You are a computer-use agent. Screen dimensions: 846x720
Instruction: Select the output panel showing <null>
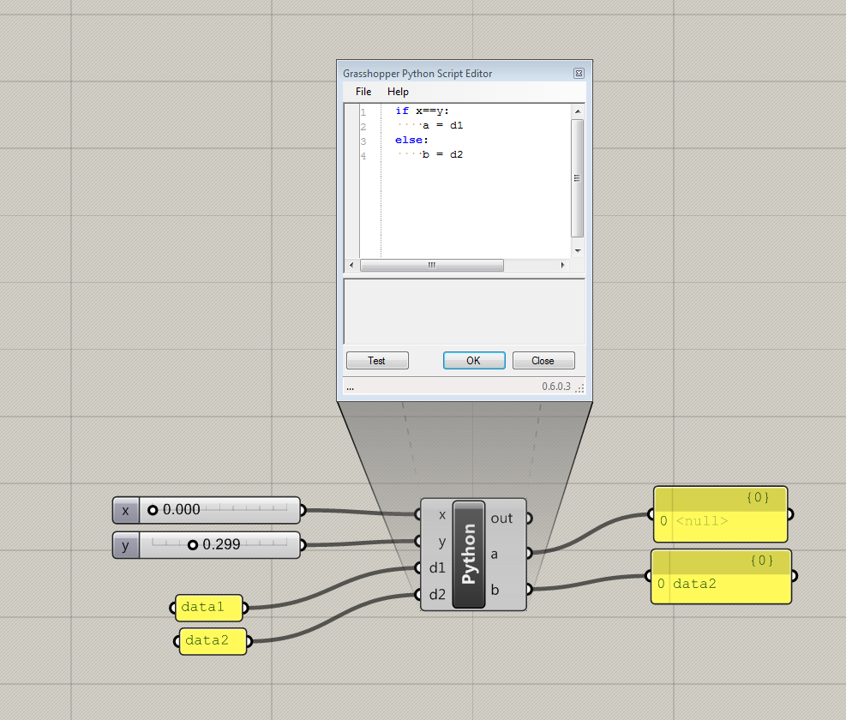[720, 514]
